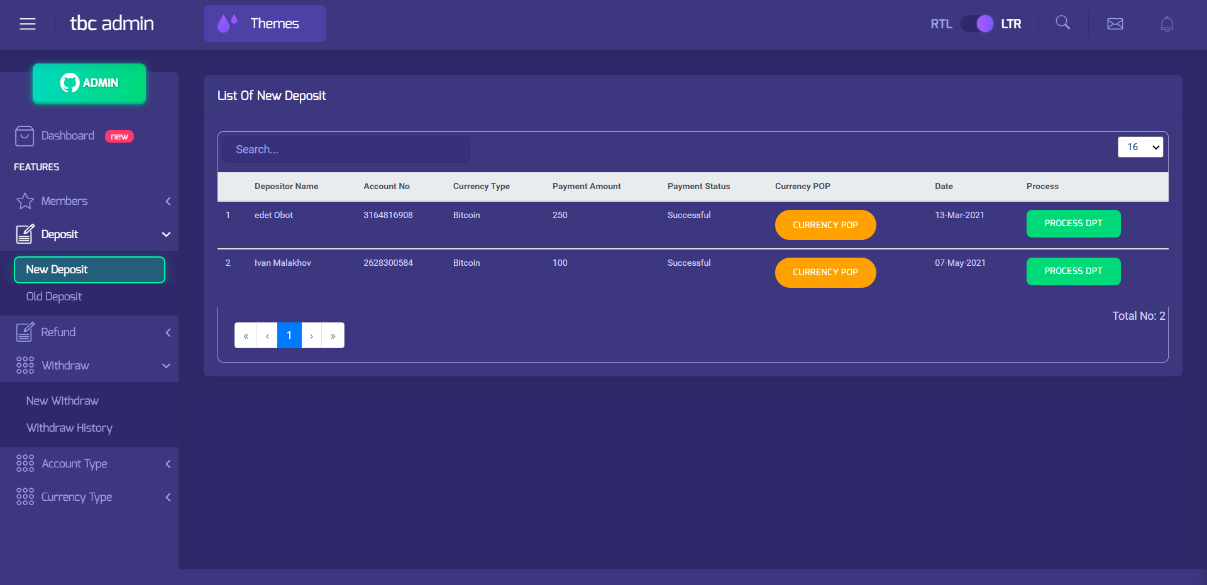Open the page size dropdown showing 16
The image size is (1207, 585).
tap(1140, 146)
